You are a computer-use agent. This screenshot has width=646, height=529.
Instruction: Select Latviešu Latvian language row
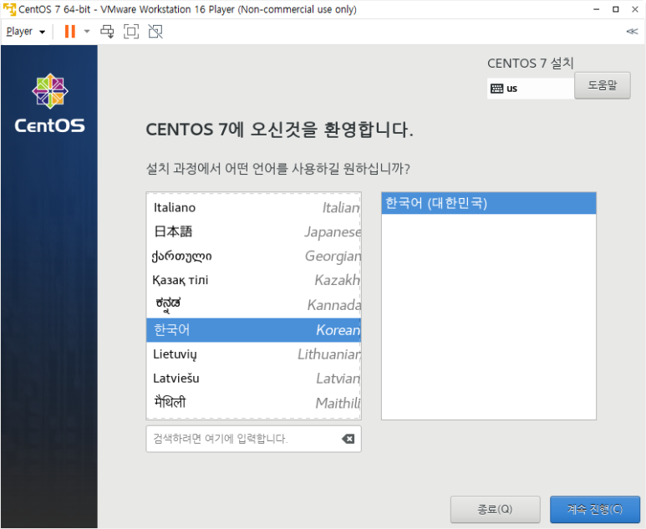tap(253, 379)
